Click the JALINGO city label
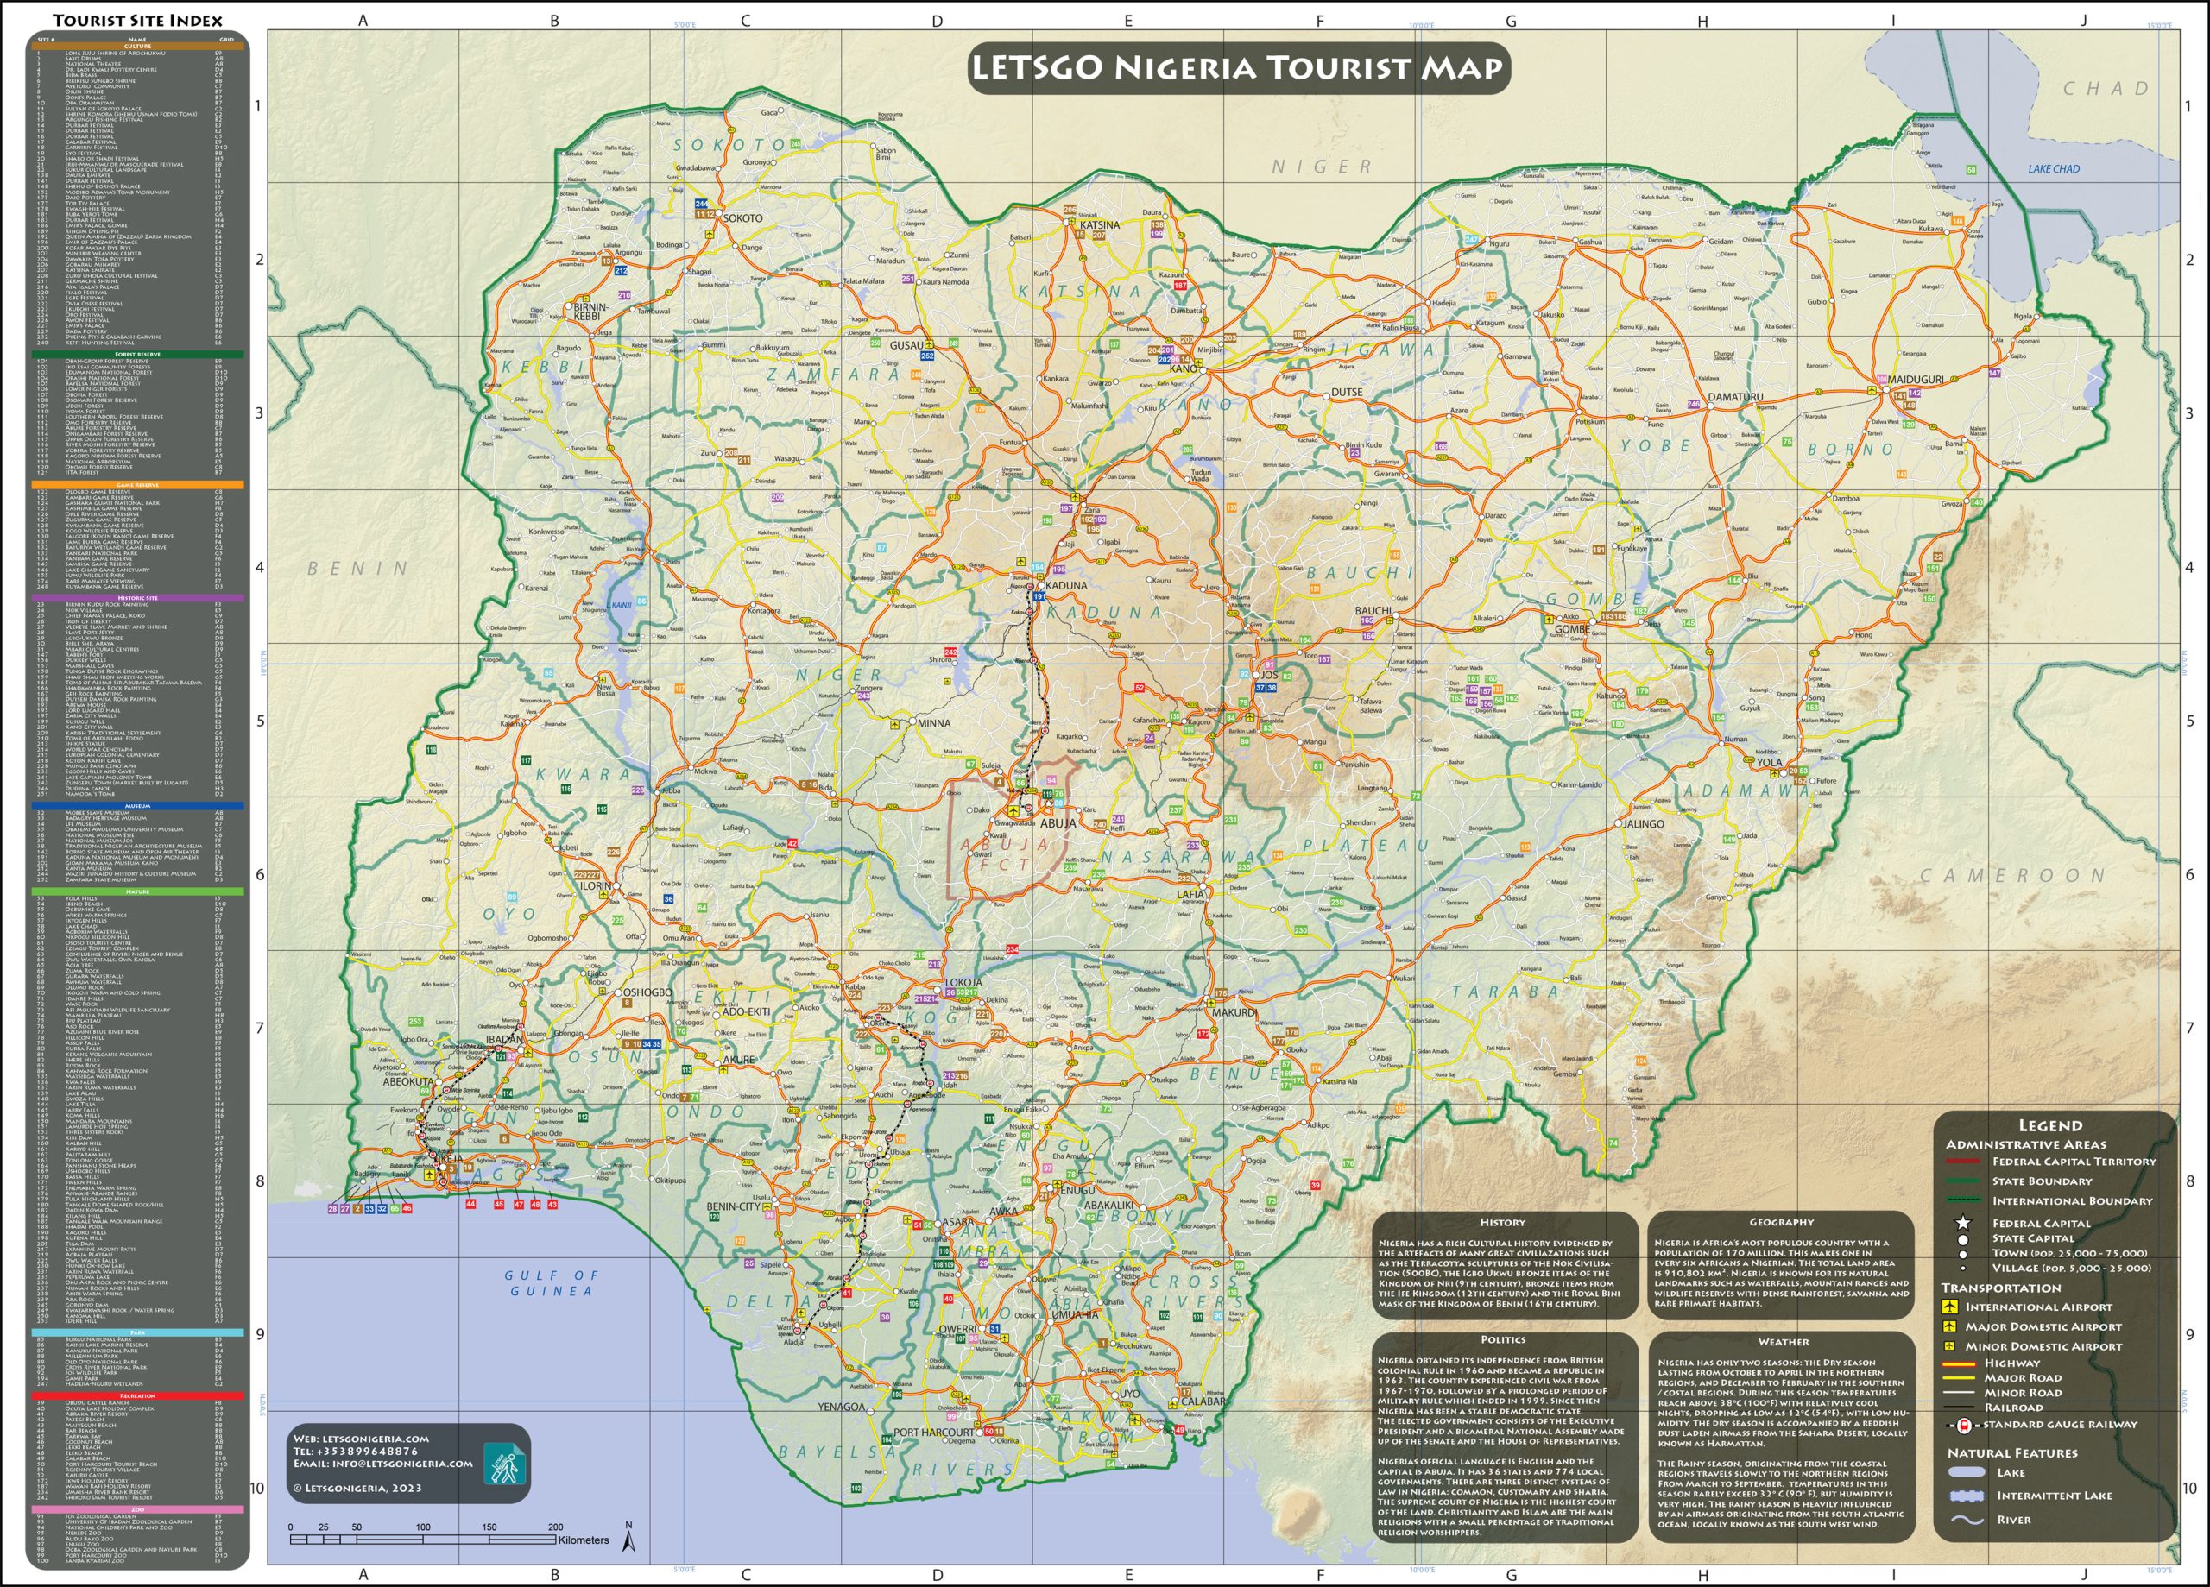2210x1587 pixels. [1643, 823]
